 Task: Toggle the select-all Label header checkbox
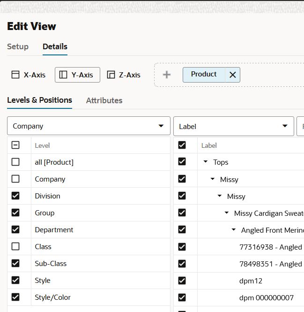182,145
